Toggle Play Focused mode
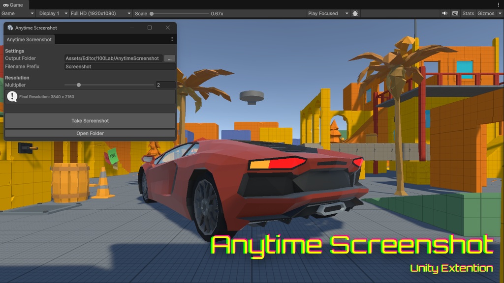This screenshot has height=283, width=504. (325, 13)
